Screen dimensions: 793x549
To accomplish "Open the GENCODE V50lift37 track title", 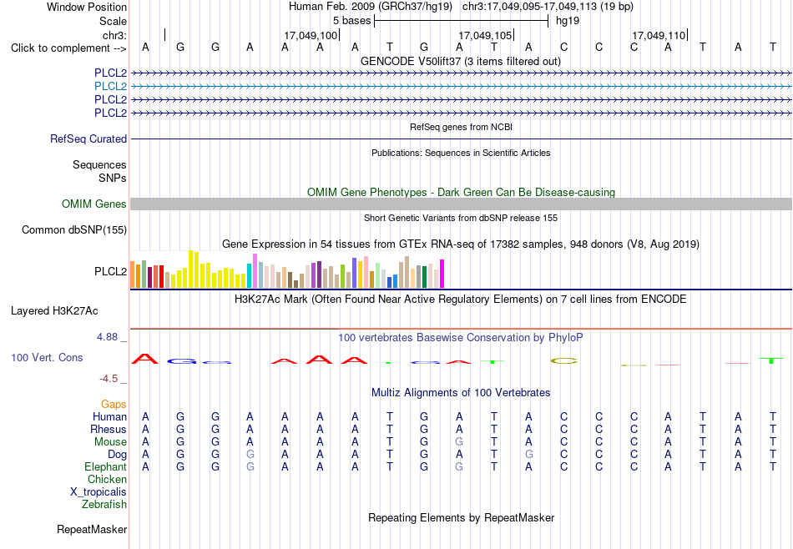I will pyautogui.click(x=461, y=61).
